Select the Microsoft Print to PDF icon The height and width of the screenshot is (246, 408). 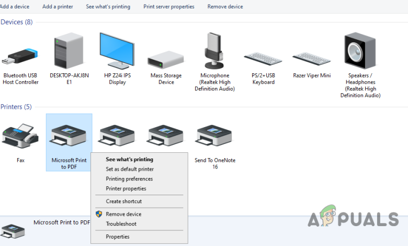69,136
